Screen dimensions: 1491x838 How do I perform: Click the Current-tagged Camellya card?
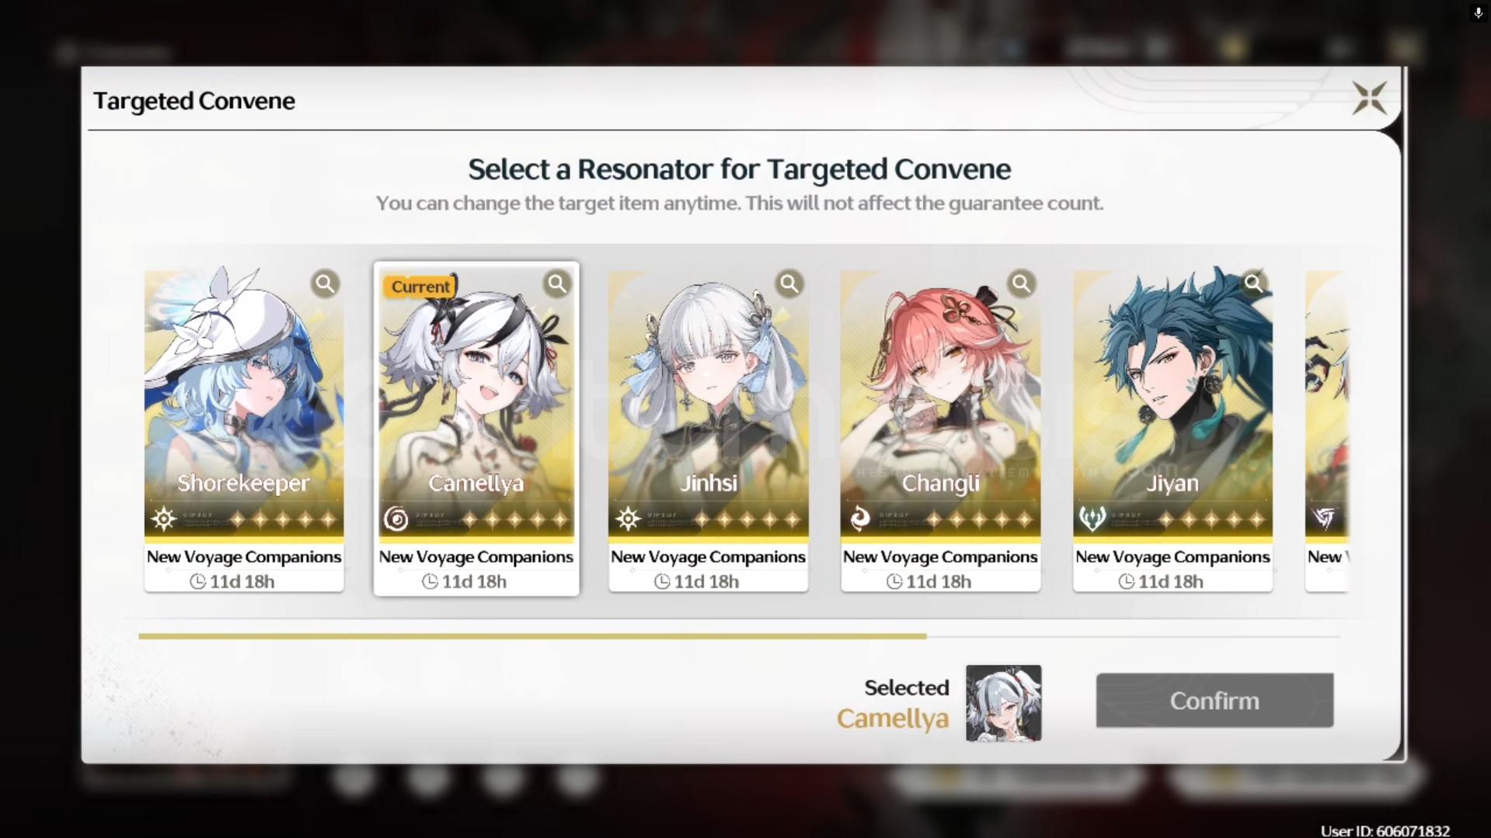[476, 429]
